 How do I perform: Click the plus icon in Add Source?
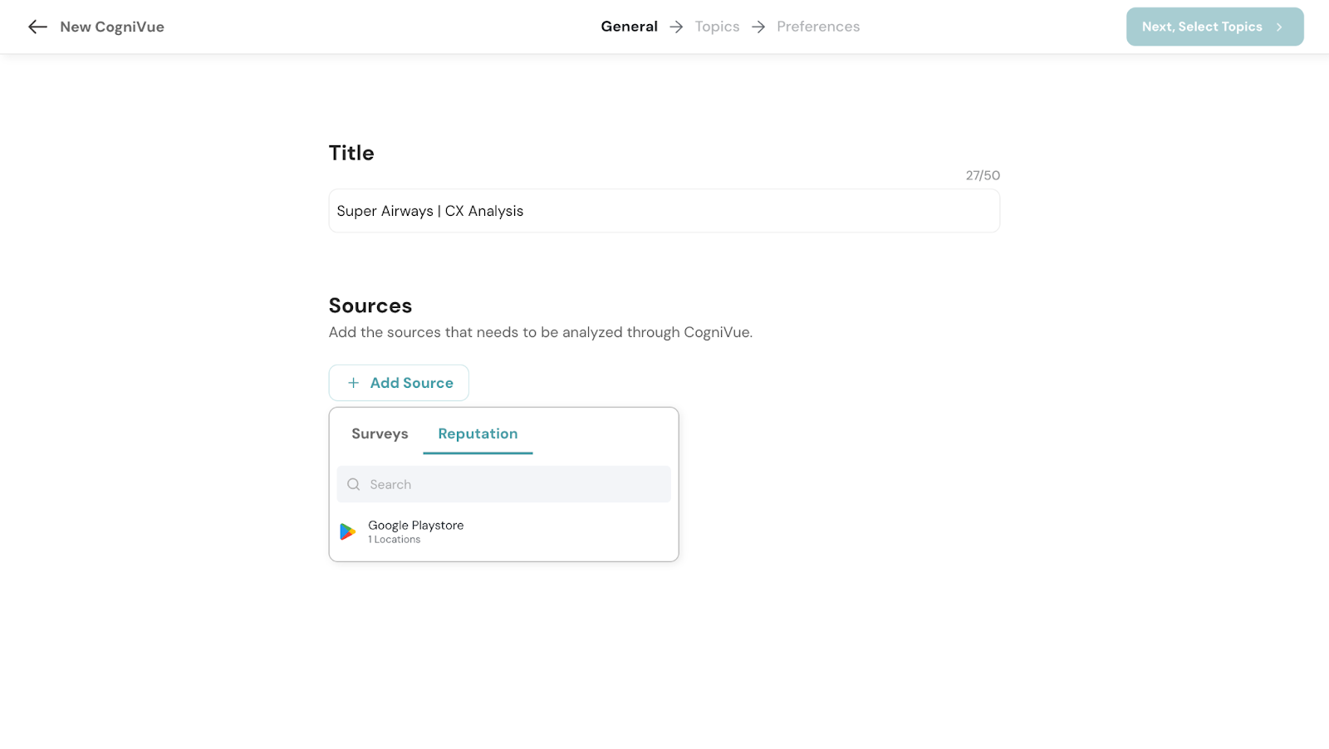[353, 383]
